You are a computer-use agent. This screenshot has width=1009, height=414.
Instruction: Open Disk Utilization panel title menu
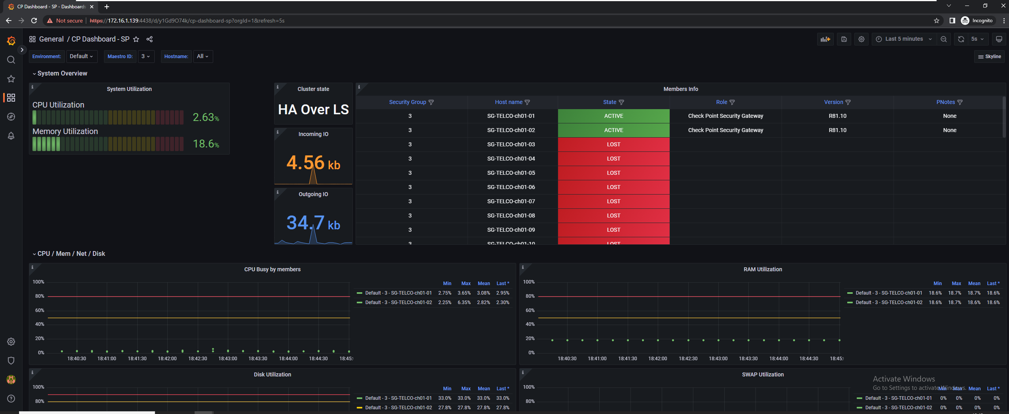(272, 374)
